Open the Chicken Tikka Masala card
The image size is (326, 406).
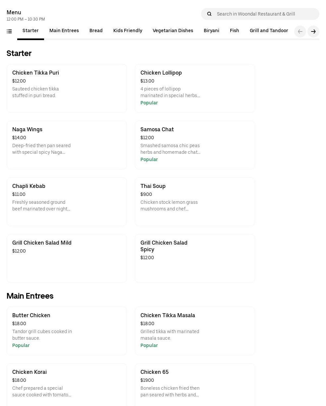195,331
